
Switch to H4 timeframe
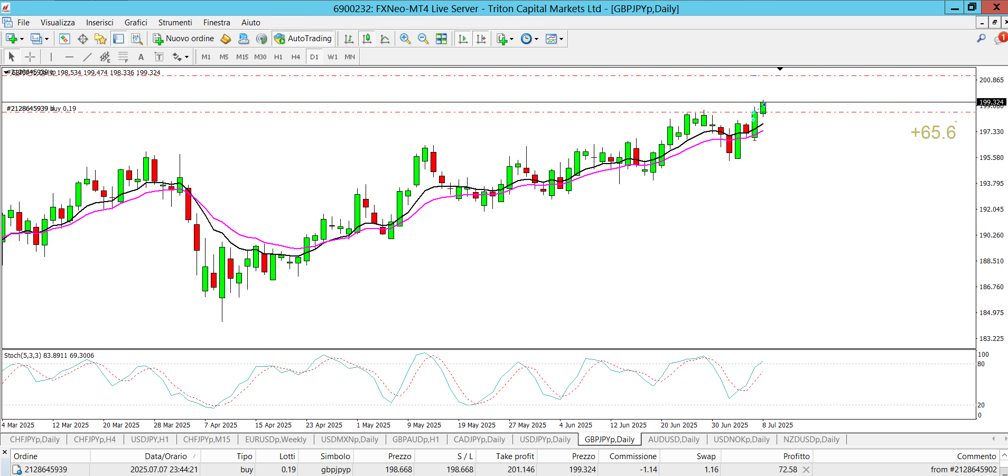click(x=295, y=56)
